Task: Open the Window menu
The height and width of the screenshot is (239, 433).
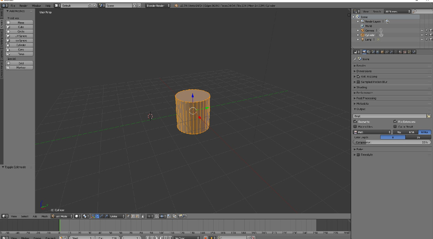Action: [36, 6]
